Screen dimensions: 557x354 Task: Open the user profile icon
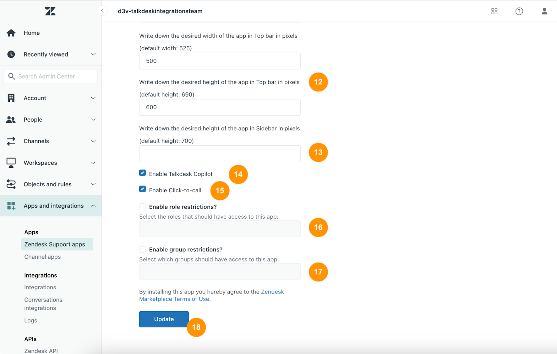(544, 11)
